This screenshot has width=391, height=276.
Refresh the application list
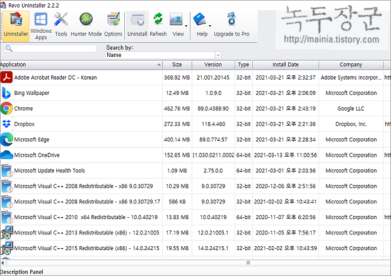tap(158, 25)
